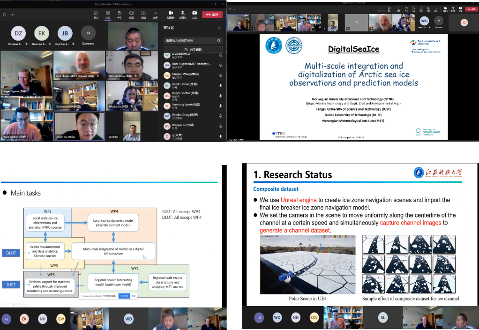Open the meeting chat panel
The width and height of the screenshot is (479, 330).
coord(96,14)
